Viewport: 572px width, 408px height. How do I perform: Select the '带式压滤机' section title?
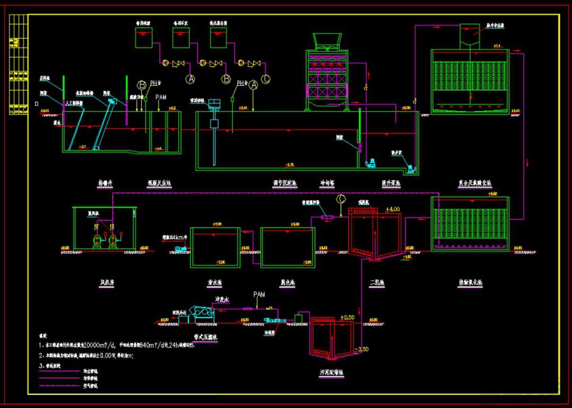point(206,338)
